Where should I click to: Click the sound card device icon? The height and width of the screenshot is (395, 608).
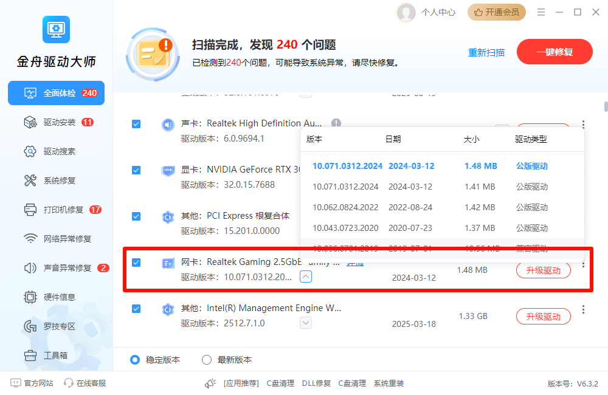(x=168, y=125)
